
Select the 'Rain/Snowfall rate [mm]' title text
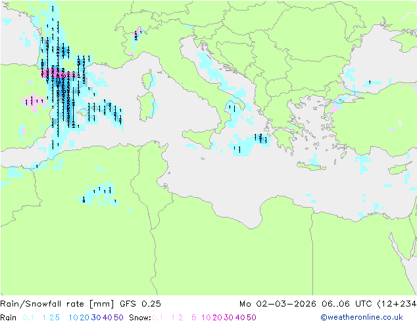pos(57,304)
